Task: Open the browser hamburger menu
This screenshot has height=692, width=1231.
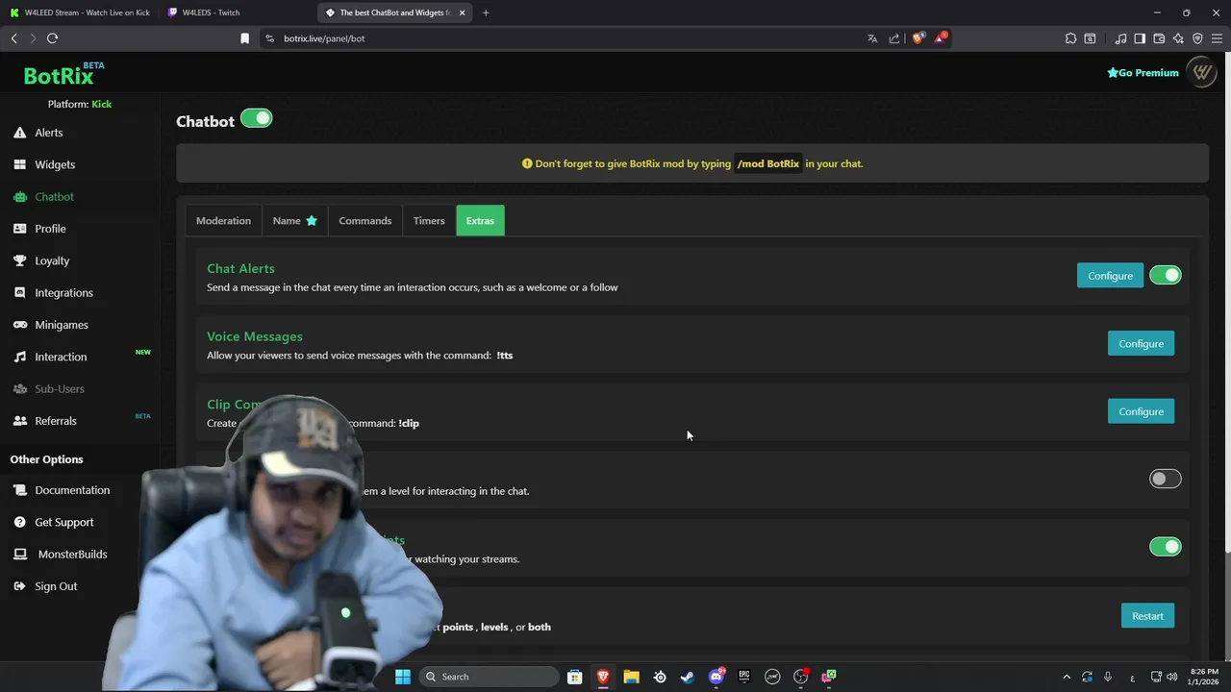Action: 1217,38
